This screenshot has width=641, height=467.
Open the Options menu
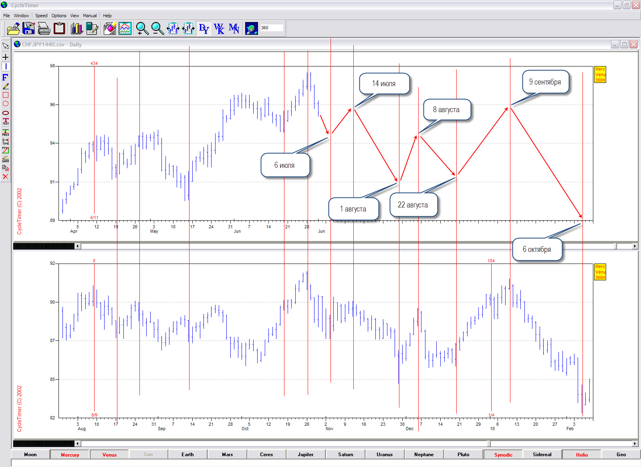coord(58,16)
